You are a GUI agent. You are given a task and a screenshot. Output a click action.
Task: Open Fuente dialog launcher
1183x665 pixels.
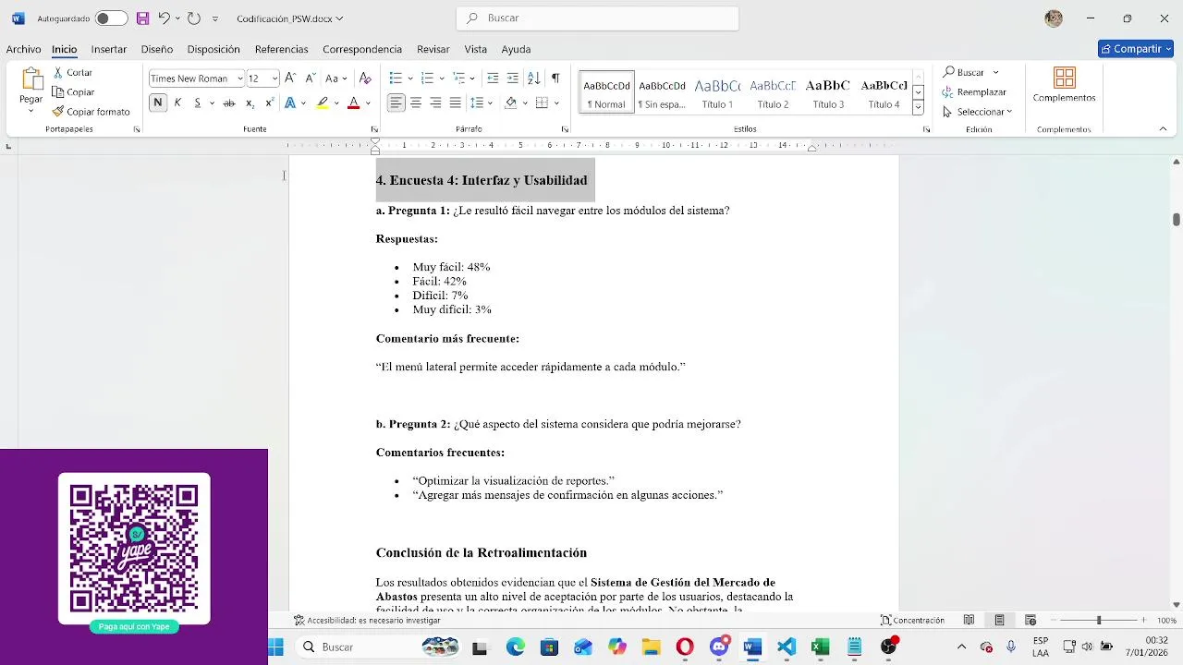pyautogui.click(x=374, y=129)
